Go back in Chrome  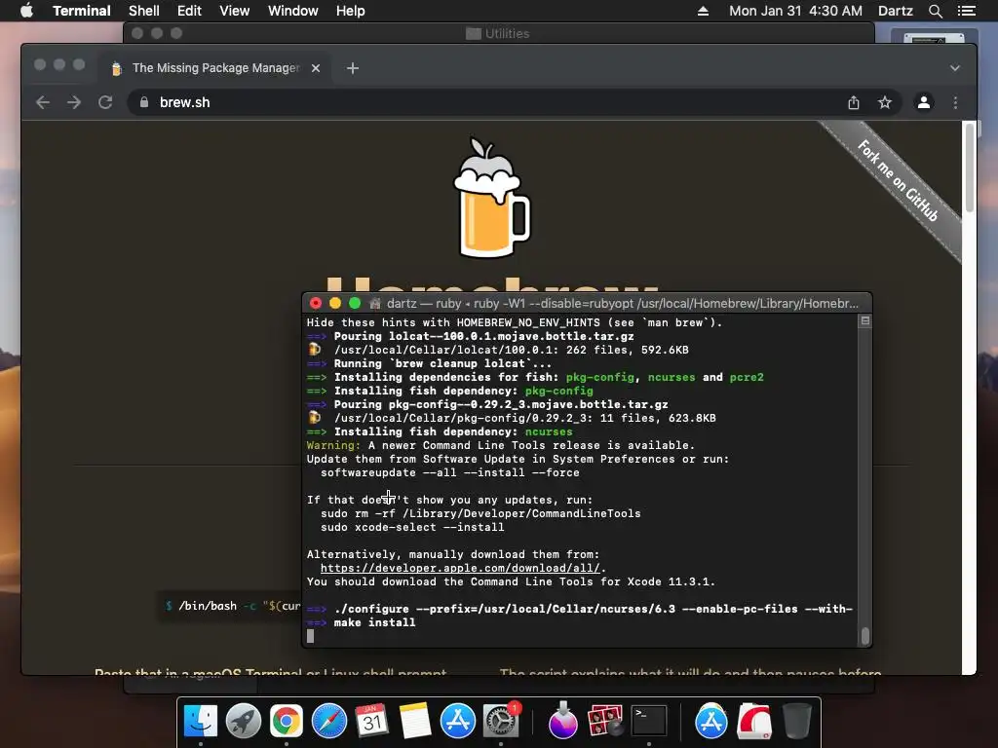pyautogui.click(x=43, y=102)
